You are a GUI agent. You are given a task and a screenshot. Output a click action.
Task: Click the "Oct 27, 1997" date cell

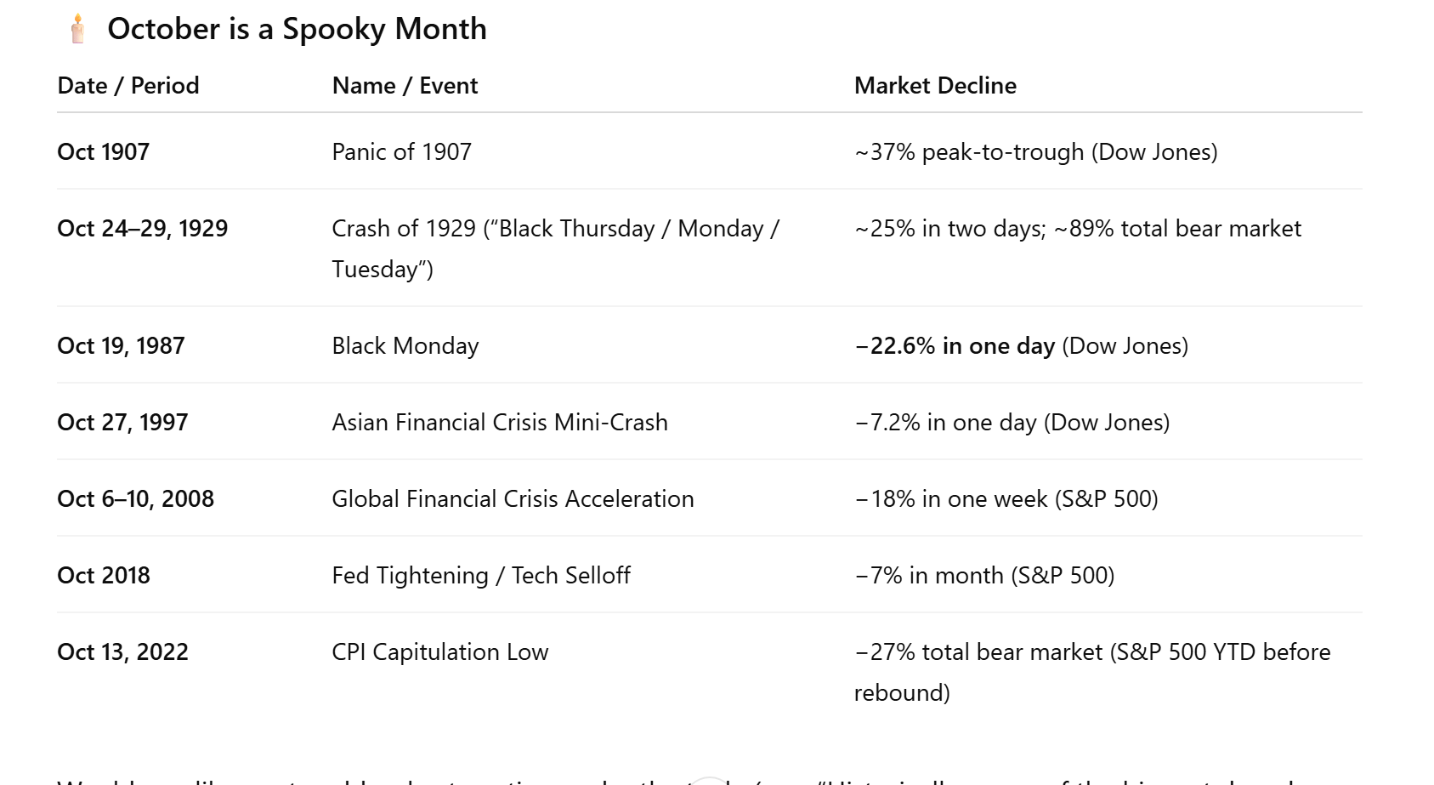[122, 423]
